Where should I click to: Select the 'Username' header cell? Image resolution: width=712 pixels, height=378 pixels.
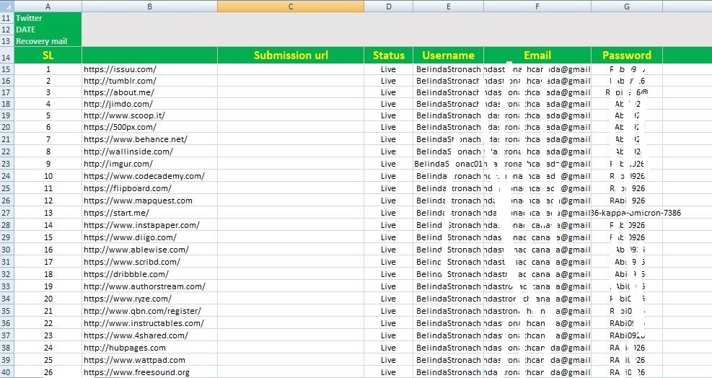point(448,56)
